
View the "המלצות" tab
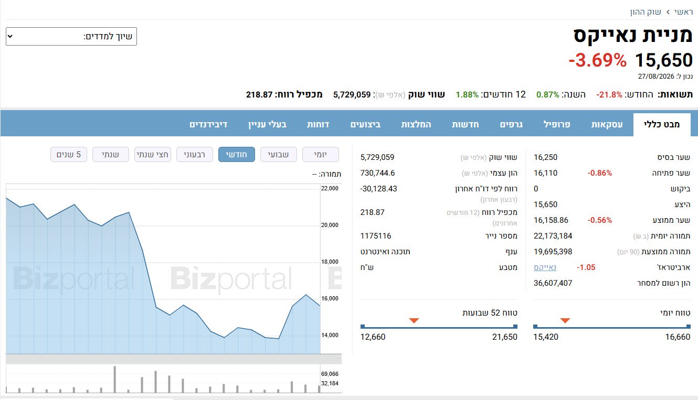point(416,125)
